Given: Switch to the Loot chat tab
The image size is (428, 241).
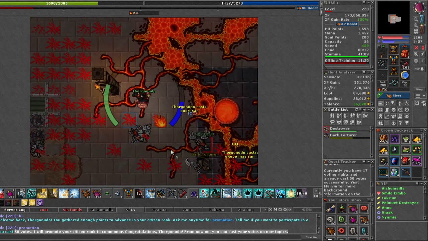Looking at the screenshot, I should [44, 210].
